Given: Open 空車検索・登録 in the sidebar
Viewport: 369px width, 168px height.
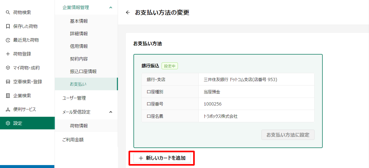Looking at the screenshot, I should pyautogui.click(x=27, y=82).
